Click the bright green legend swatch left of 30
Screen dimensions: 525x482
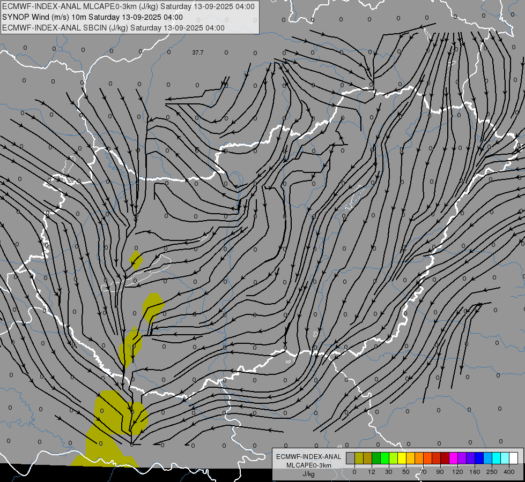[x=384, y=458]
